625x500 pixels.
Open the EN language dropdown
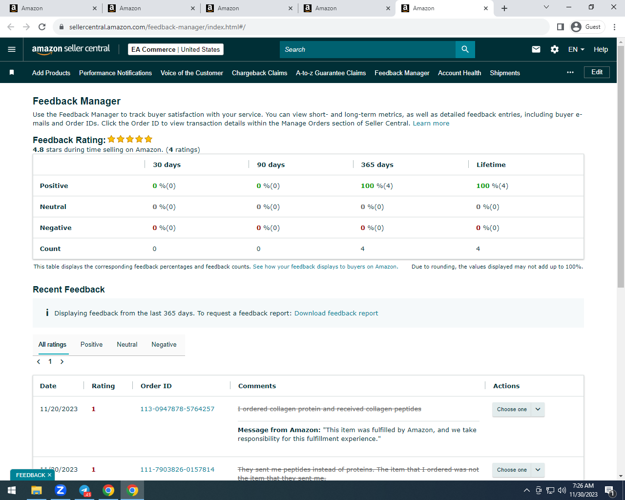click(x=576, y=49)
